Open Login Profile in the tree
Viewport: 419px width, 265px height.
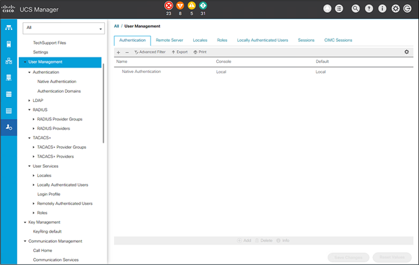click(49, 194)
